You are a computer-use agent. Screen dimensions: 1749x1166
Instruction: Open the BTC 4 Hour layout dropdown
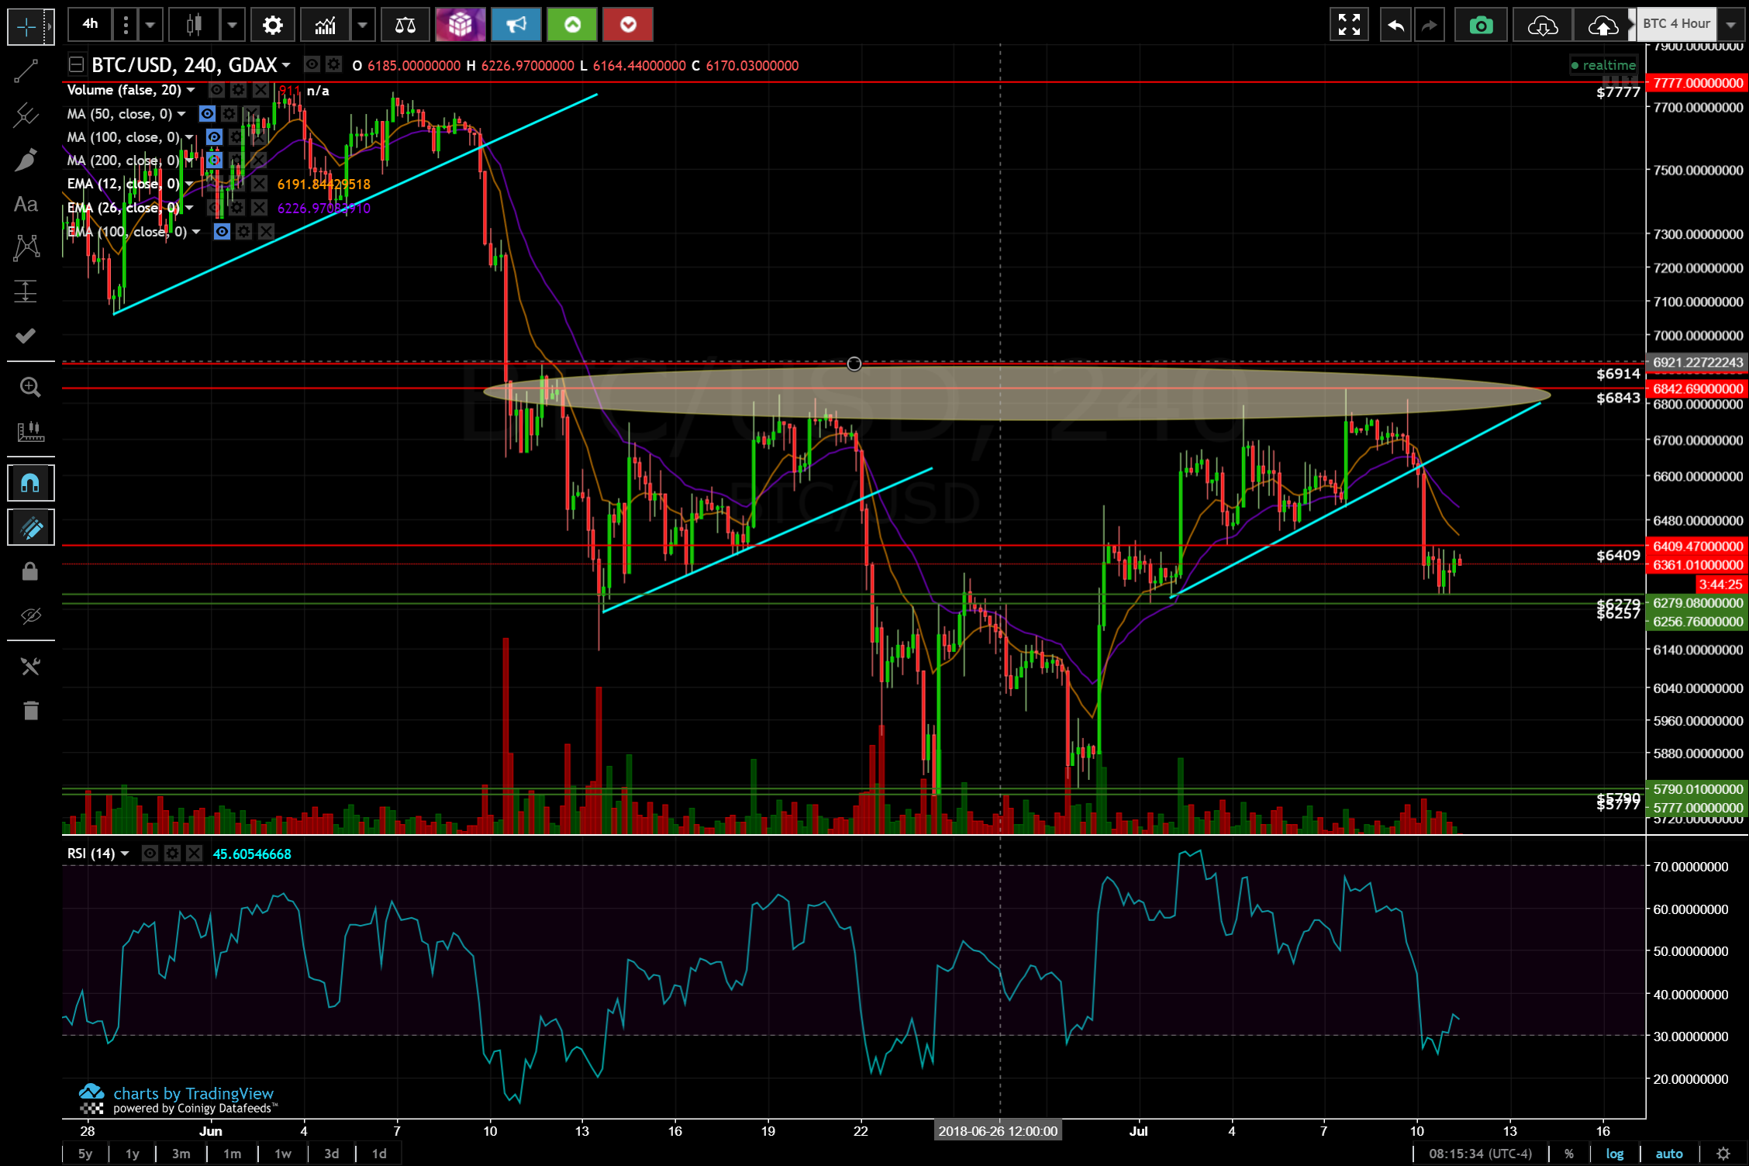pos(1731,25)
